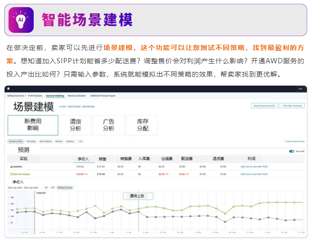Toggle the Per Unit switch
The image size is (311, 244).
tap(292, 152)
